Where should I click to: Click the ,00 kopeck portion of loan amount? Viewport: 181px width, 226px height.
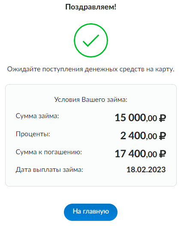[152, 119]
